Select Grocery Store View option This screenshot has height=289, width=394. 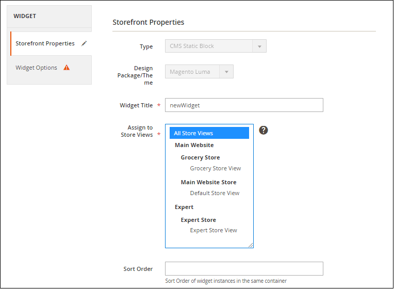216,168
